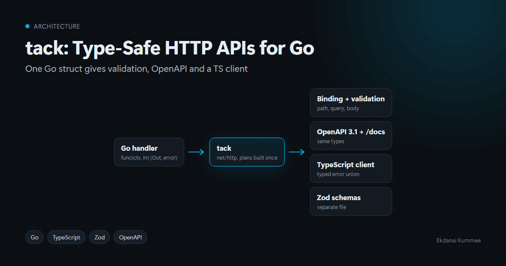Image resolution: width=506 pixels, height=266 pixels.
Task: Click text 'path, query, body'
Action: coord(338,109)
